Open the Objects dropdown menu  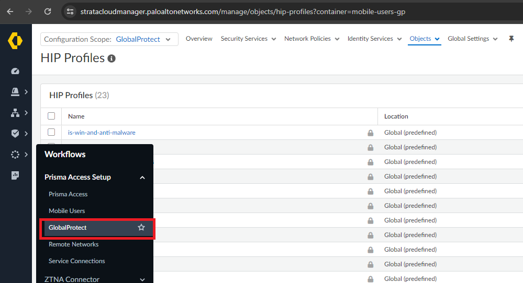pos(425,39)
